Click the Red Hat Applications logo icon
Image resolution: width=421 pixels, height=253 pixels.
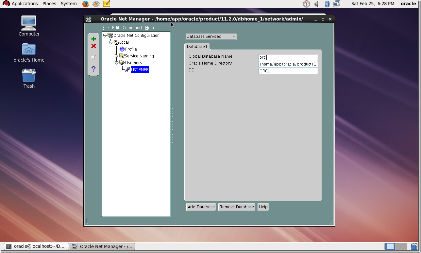pyautogui.click(x=6, y=4)
